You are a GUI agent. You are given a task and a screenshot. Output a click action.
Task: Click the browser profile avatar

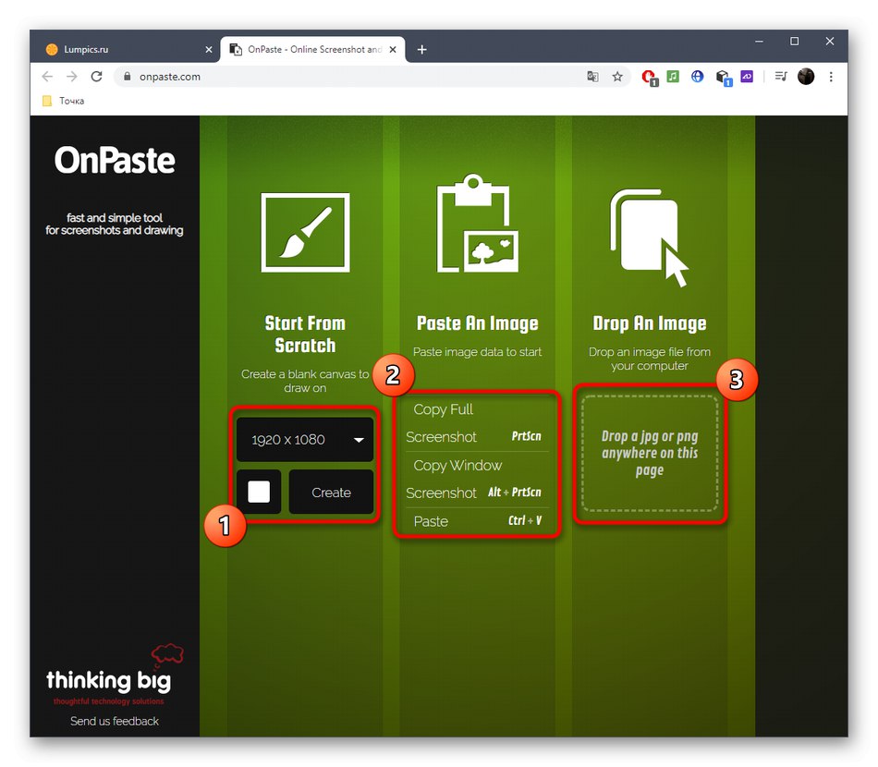click(806, 77)
